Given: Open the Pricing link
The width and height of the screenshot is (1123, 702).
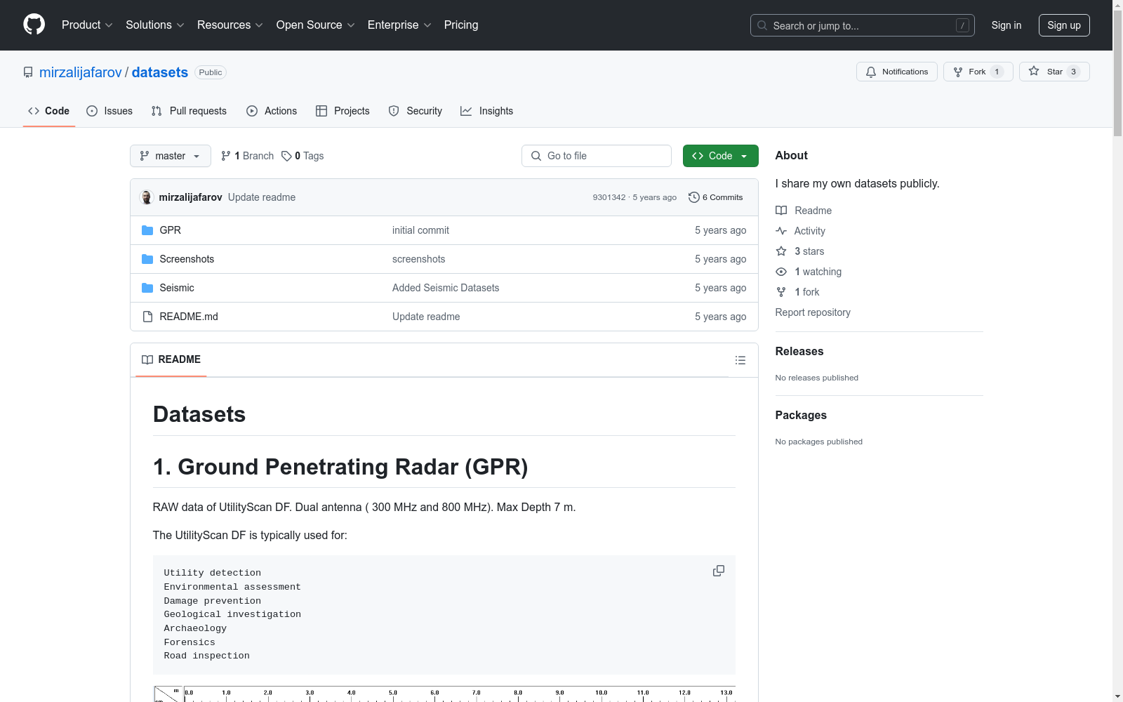Looking at the screenshot, I should [x=461, y=25].
